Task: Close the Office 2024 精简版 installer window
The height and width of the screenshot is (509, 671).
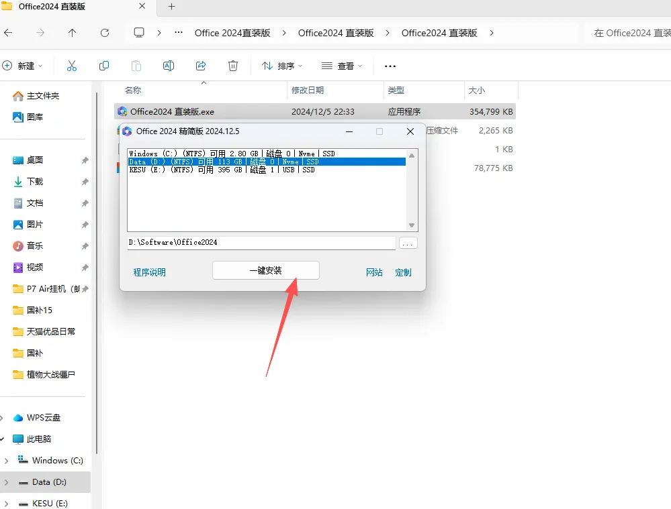Action: click(x=410, y=131)
